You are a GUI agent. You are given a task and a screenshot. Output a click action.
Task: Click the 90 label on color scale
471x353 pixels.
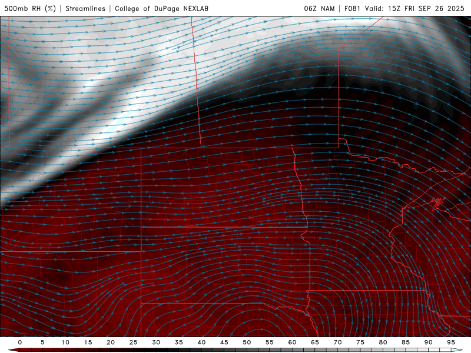coord(428,342)
